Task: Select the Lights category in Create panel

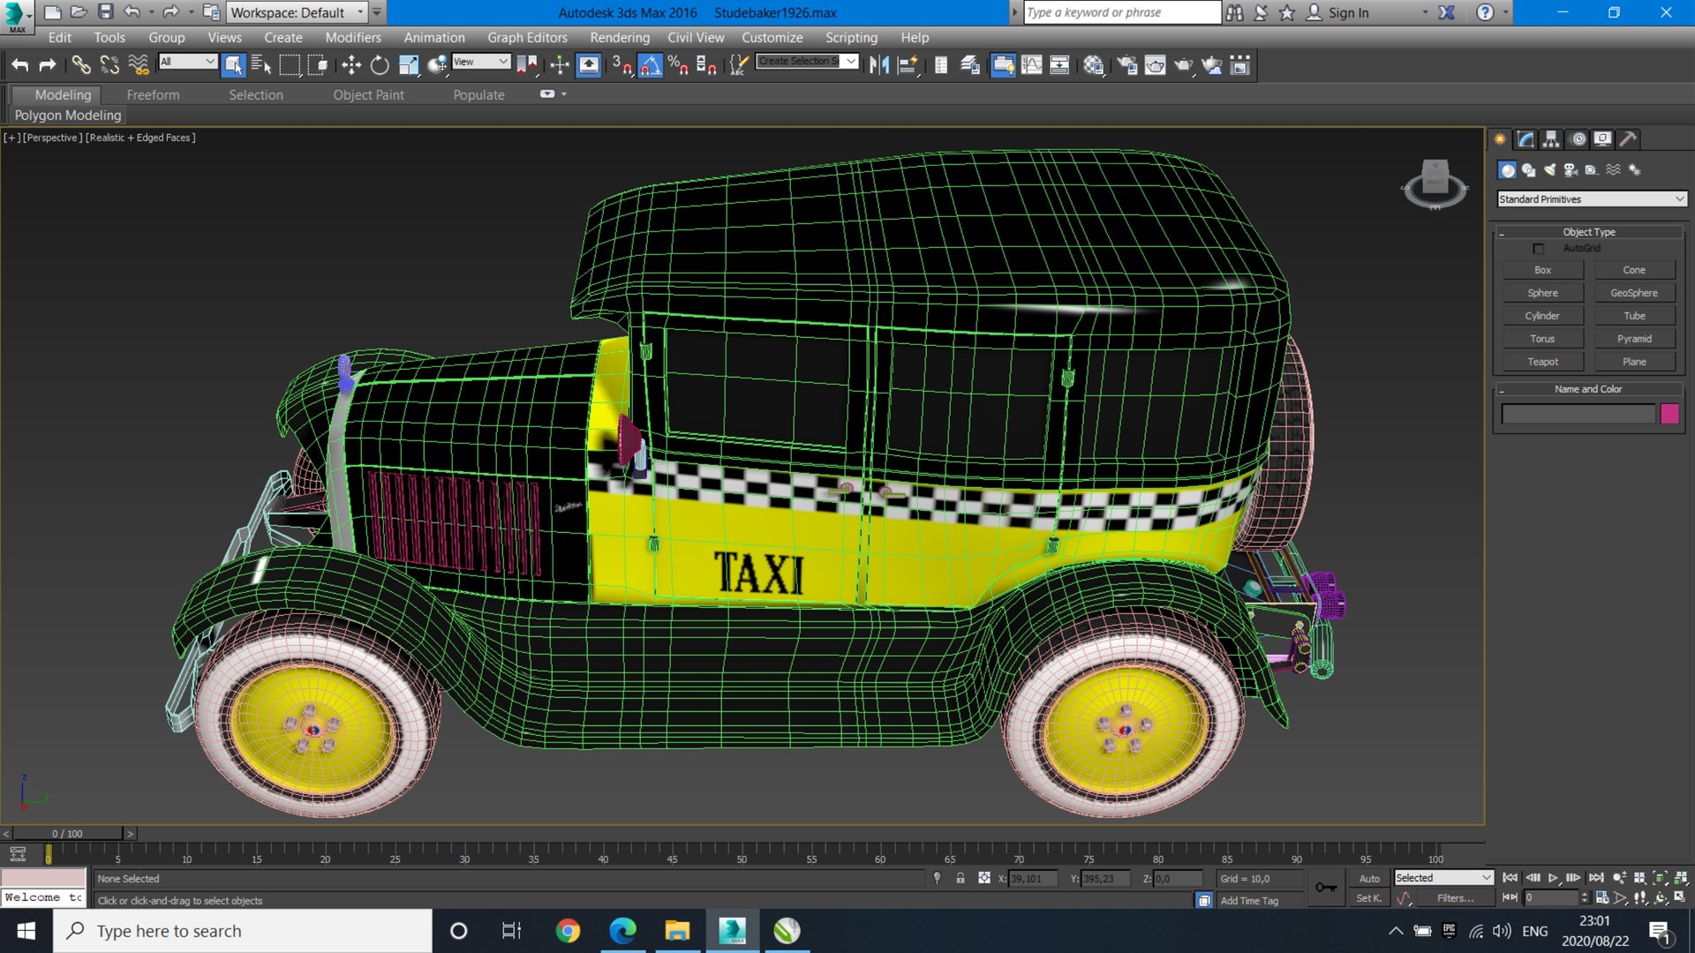Action: click(x=1550, y=169)
